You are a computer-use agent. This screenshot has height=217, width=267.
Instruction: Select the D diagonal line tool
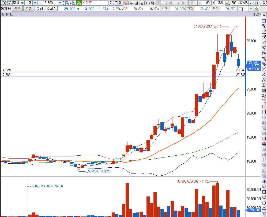click(264, 69)
